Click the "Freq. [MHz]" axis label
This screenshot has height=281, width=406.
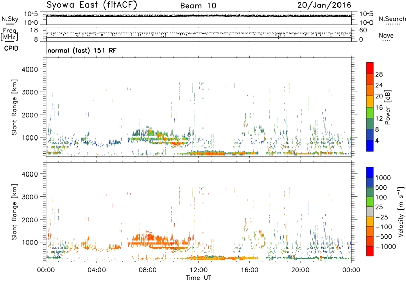click(x=10, y=34)
